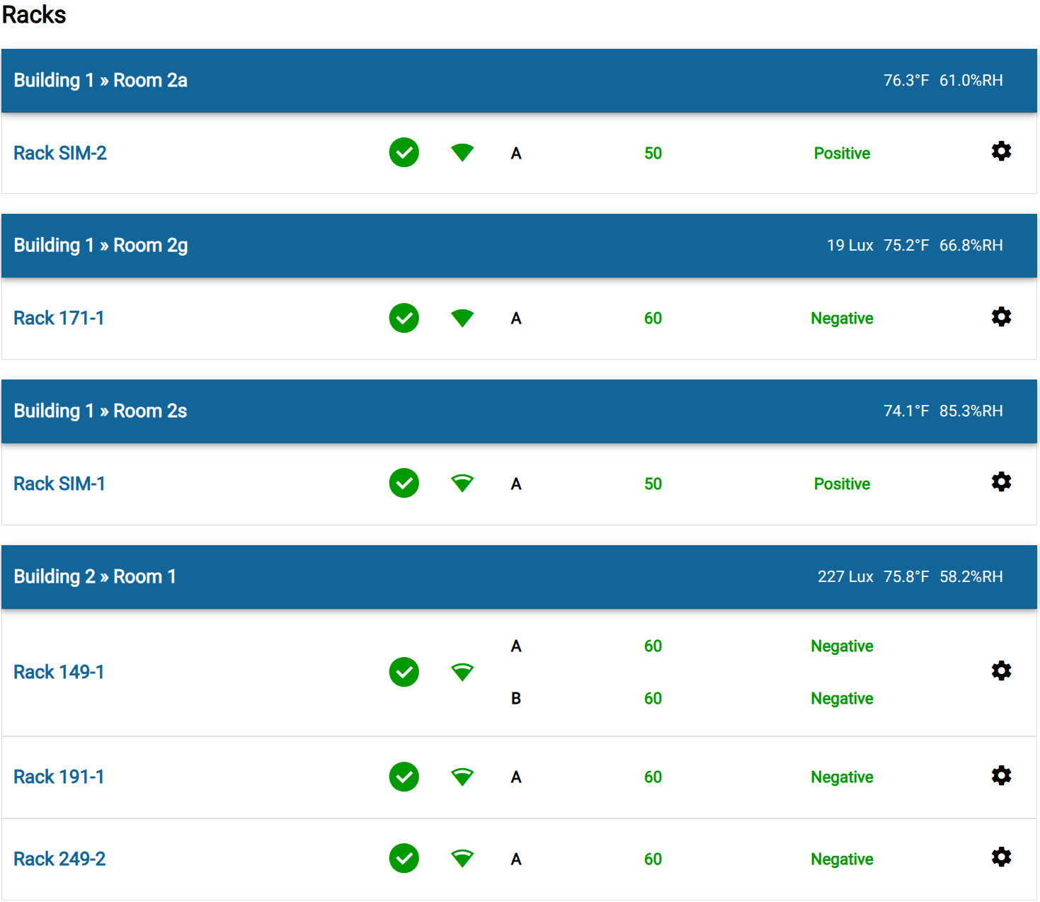Screen dimensions: 1040x902
Task: Click Negative status for Rack 171-1
Action: tap(842, 318)
